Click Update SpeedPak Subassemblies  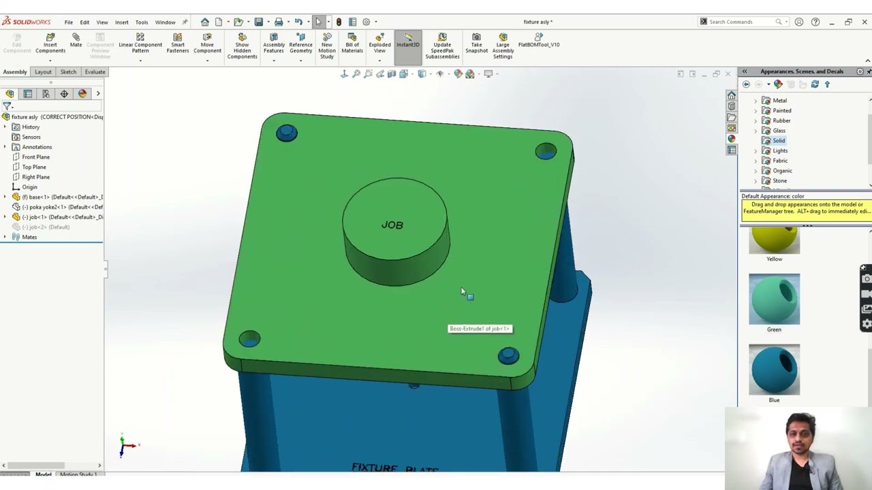pos(442,46)
